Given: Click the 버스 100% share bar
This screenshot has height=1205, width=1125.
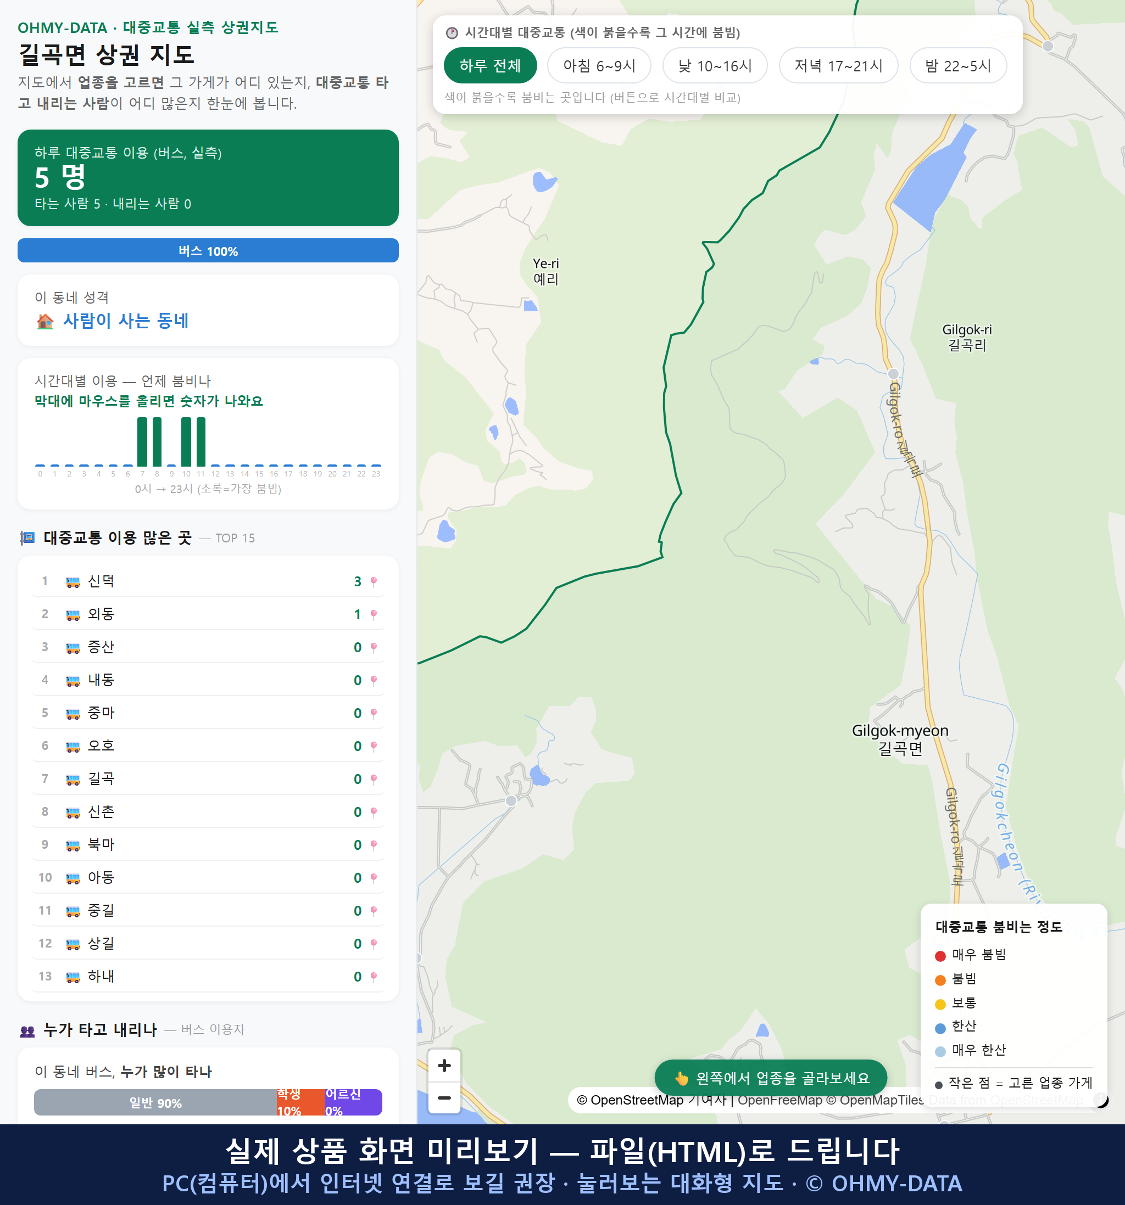Looking at the screenshot, I should point(208,250).
